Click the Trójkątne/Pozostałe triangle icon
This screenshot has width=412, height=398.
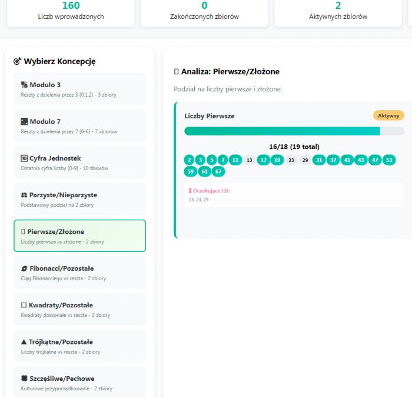point(24,341)
